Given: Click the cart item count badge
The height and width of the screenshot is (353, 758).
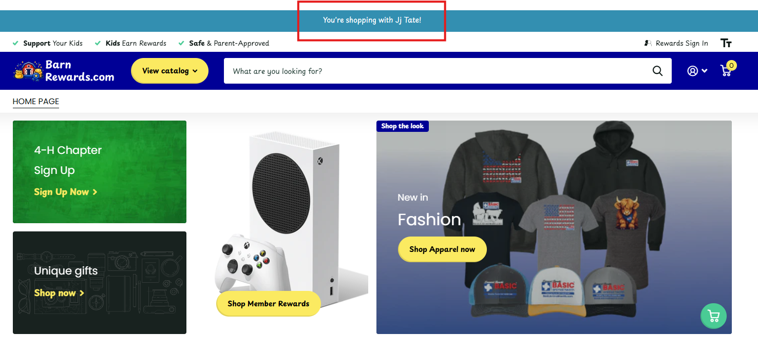Looking at the screenshot, I should (x=731, y=65).
